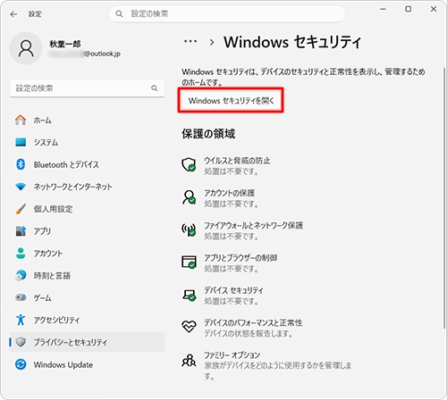The width and height of the screenshot is (447, 400).
Task: Click Windows セキュリティを開く button
Action: 231,100
